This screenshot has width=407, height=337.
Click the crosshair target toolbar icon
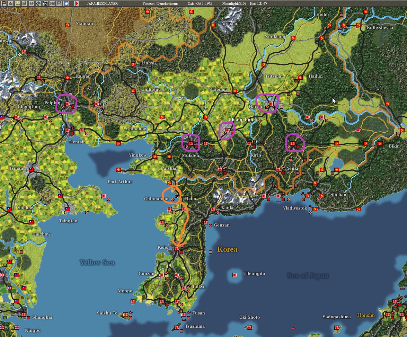45,3
